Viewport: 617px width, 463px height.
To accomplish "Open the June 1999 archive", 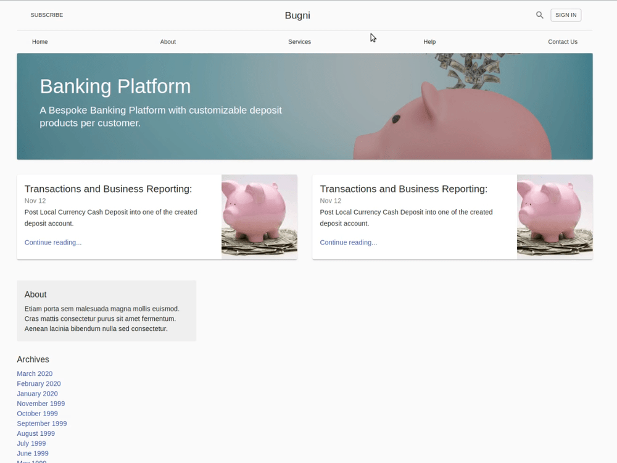I will [x=33, y=454].
